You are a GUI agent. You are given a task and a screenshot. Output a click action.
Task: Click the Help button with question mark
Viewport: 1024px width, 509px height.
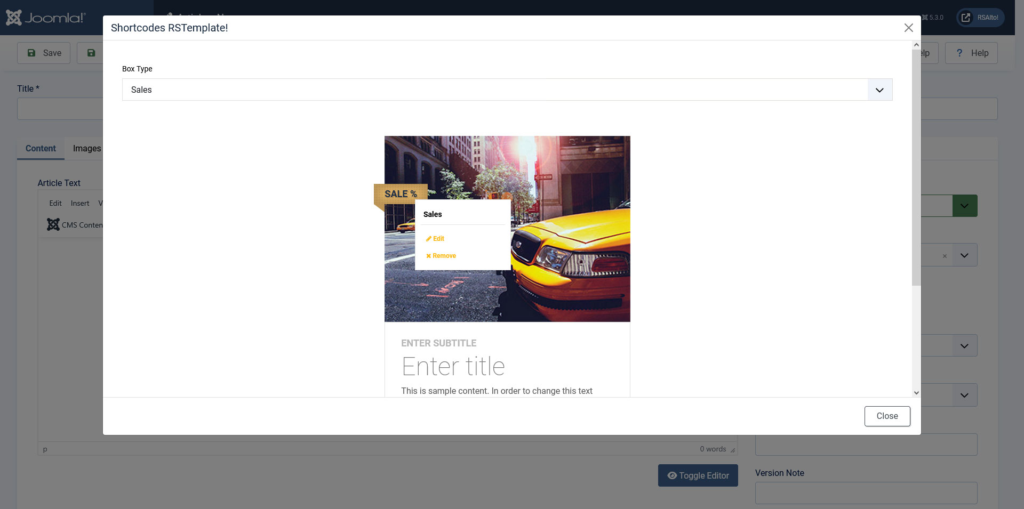(971, 53)
